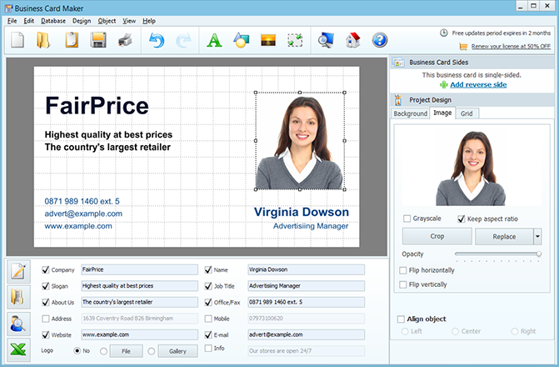Expand the Replace button dropdown arrow
Image resolution: width=559 pixels, height=367 pixels.
point(537,236)
